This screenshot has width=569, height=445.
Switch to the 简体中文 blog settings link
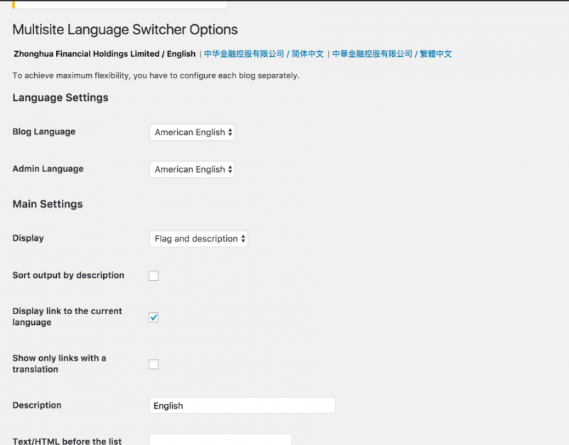tap(264, 54)
